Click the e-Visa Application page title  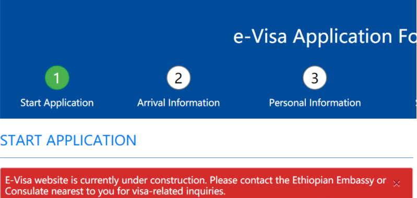click(325, 36)
